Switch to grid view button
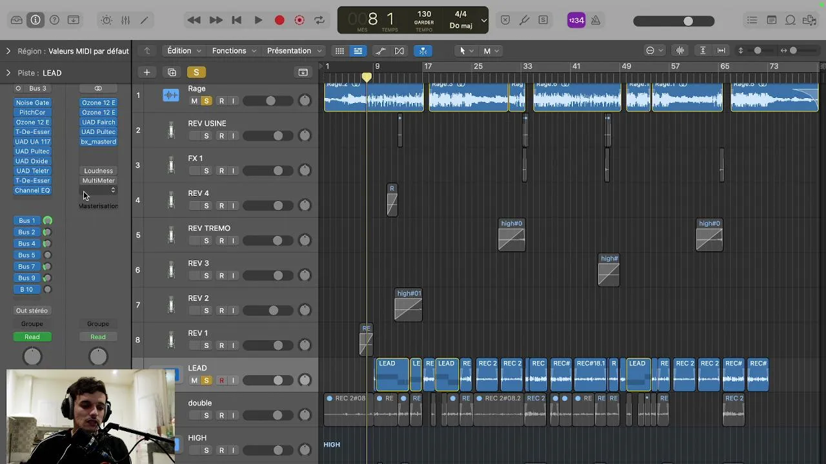The height and width of the screenshot is (464, 826). click(339, 51)
